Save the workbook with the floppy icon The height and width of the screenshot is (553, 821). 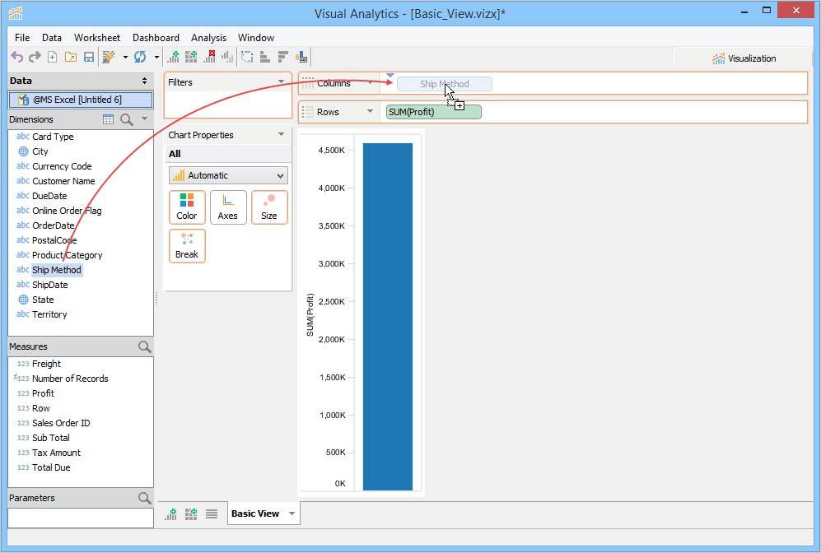[88, 57]
